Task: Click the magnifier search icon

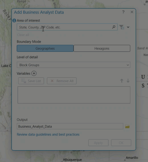Action: point(114,27)
